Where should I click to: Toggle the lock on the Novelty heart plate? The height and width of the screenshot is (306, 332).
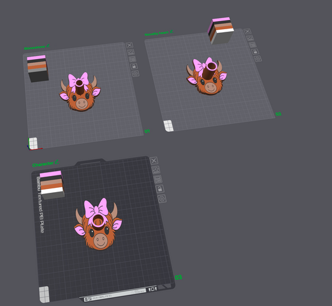tap(255, 52)
